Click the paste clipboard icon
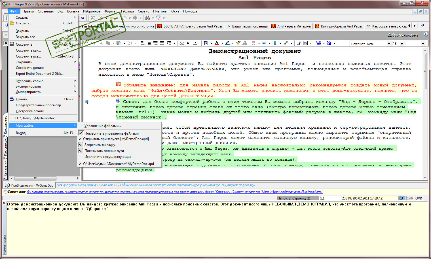Image resolution: width=431 pixels, height=259 pixels. coord(119,43)
